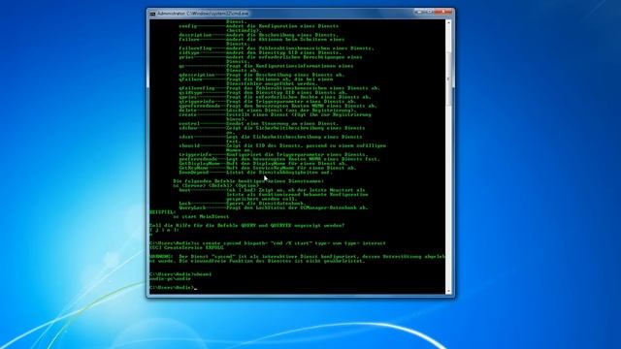
Task: Click the 'sdshow' command name
Action: coord(187,128)
